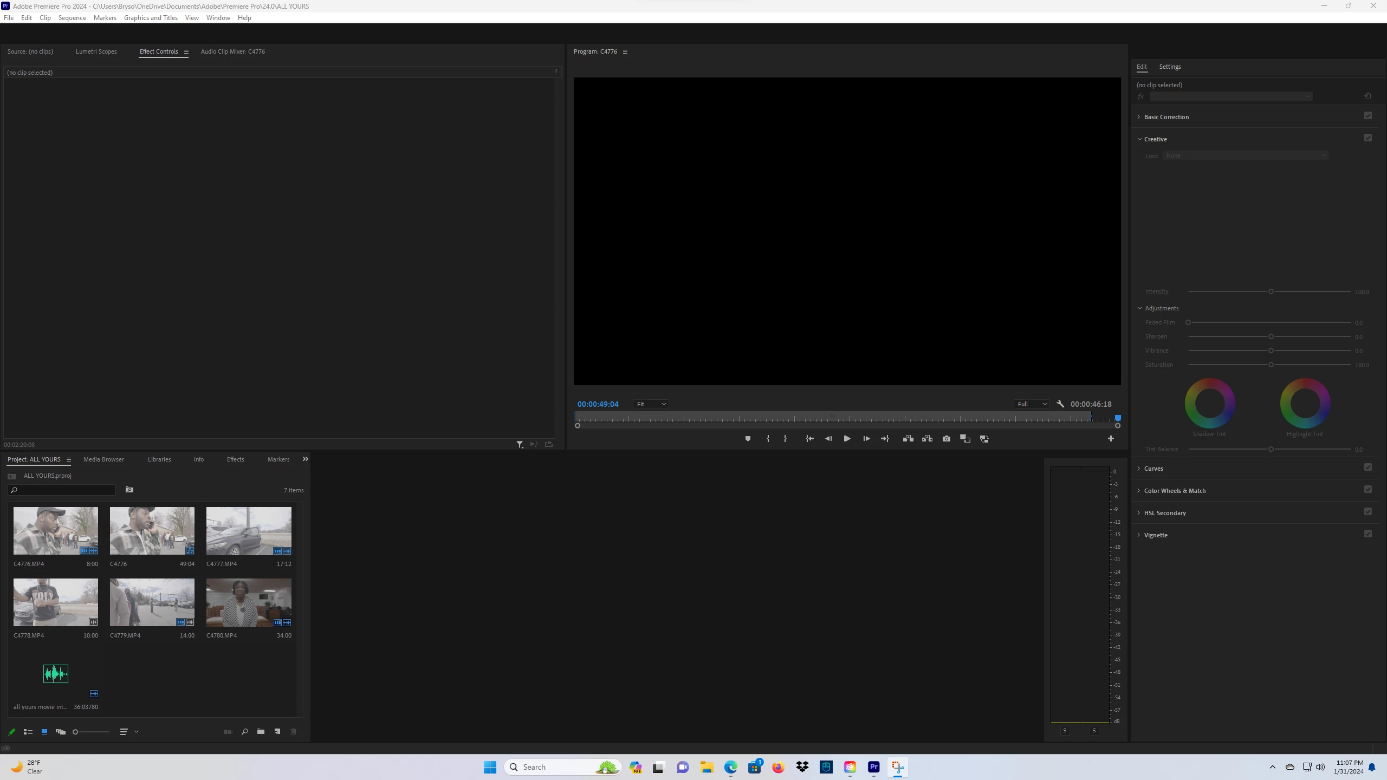Click the Export Frame camera icon

point(946,439)
